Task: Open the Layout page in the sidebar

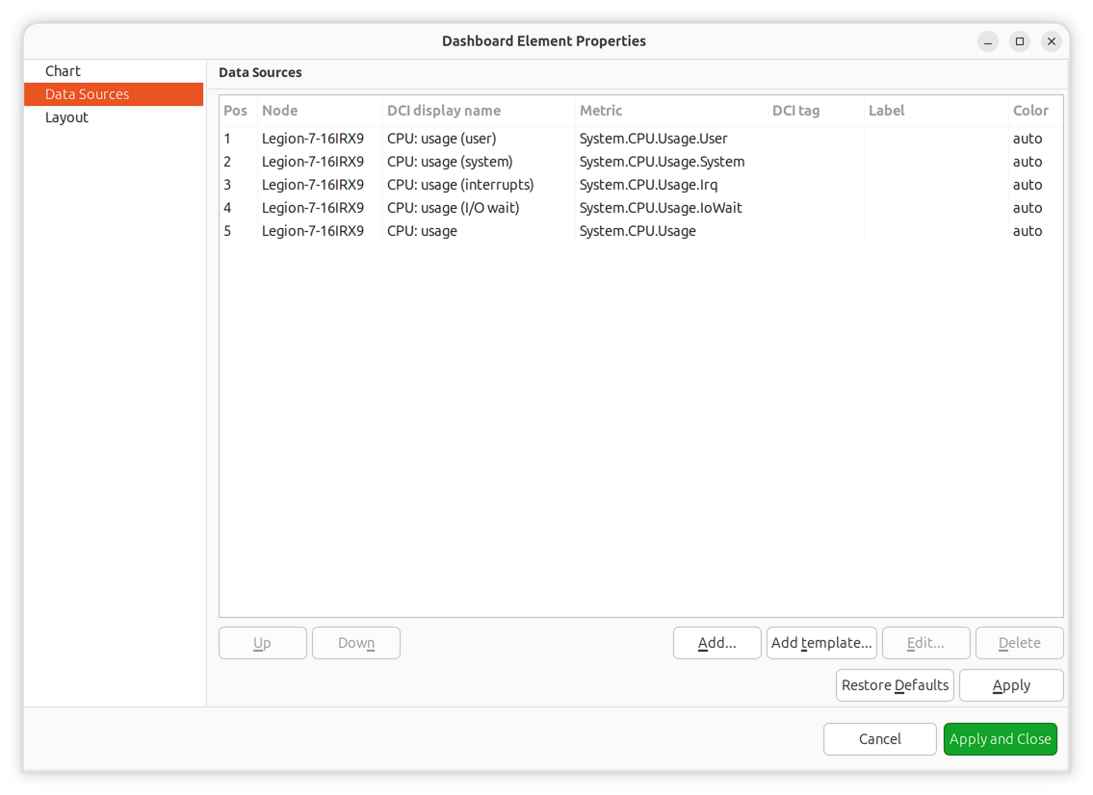Action: tap(65, 116)
